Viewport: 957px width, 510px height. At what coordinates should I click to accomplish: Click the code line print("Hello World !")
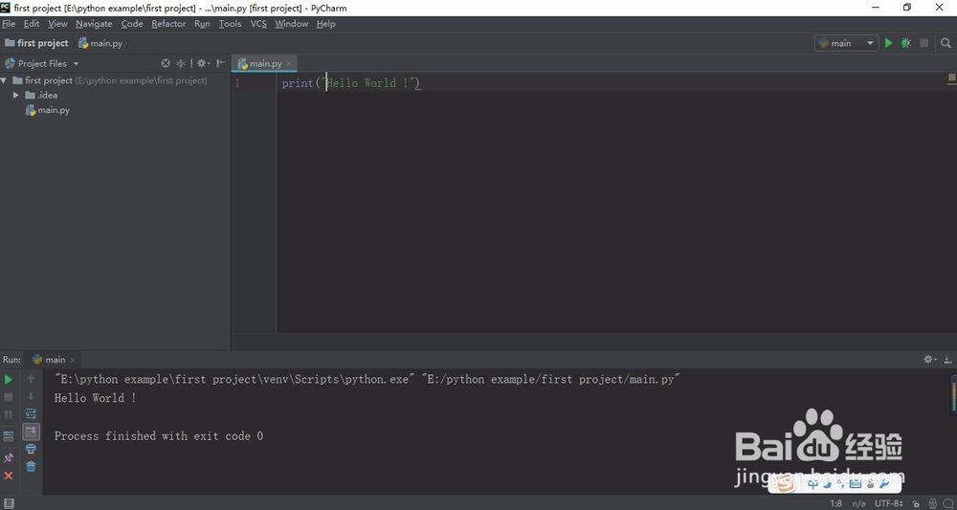[x=351, y=83]
